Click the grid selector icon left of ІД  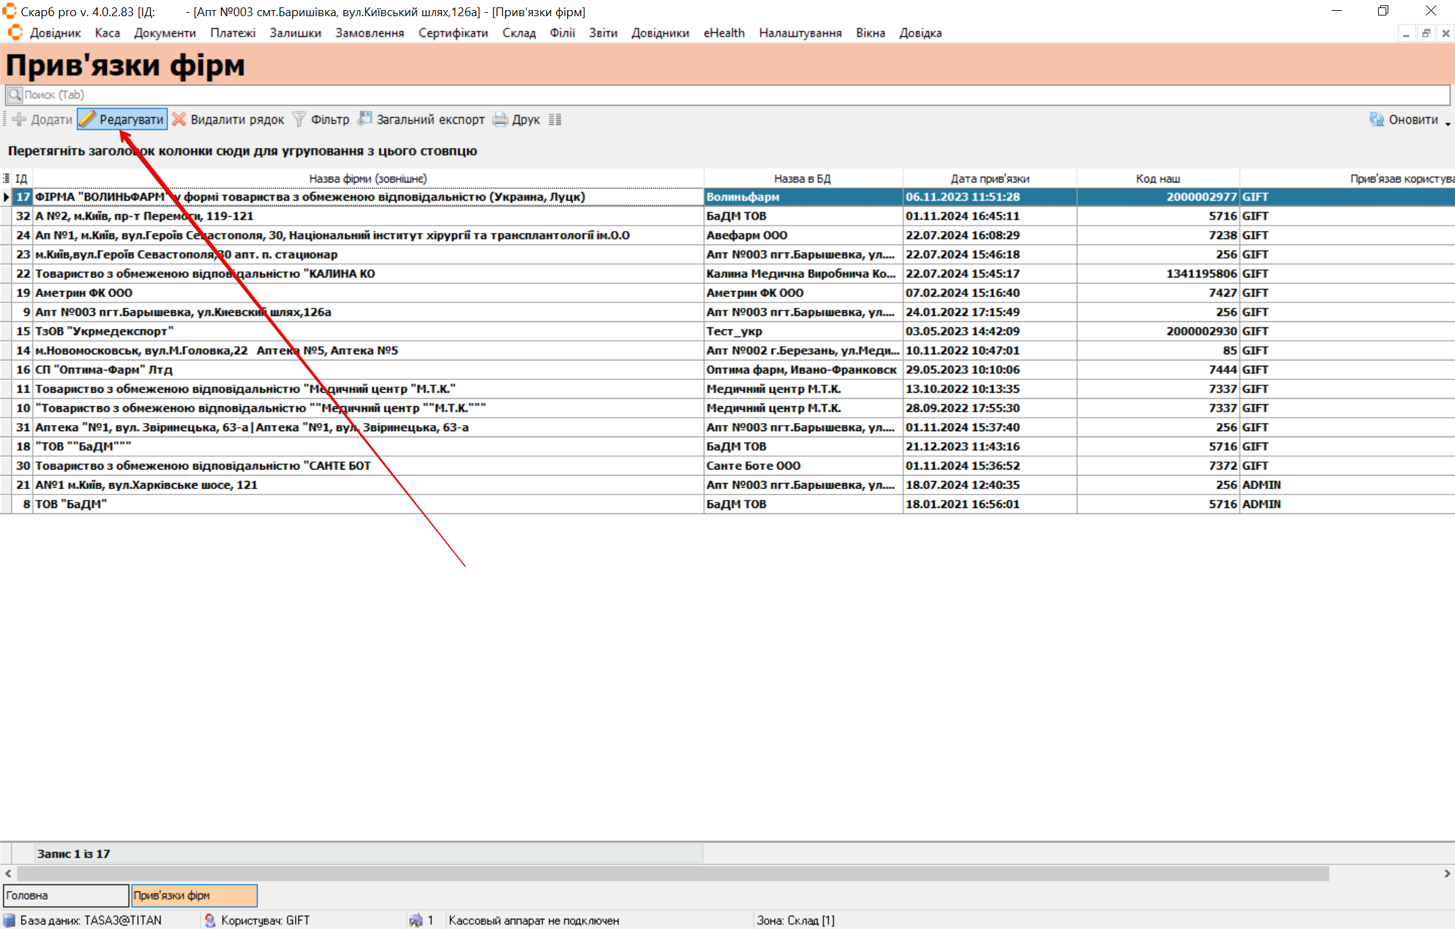point(6,179)
